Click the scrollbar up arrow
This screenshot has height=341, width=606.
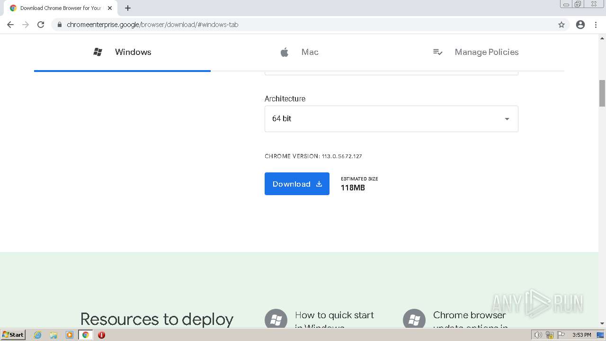[602, 37]
